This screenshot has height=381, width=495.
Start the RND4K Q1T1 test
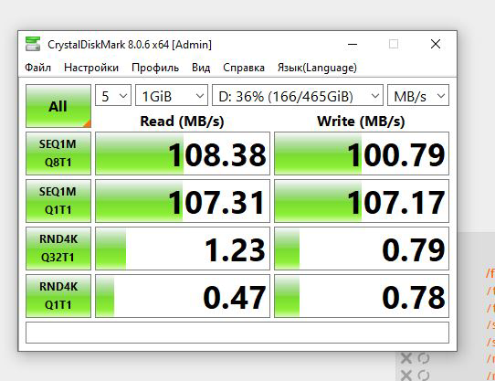click(58, 296)
